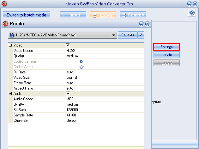Click the Video Size row label

coord(21,78)
